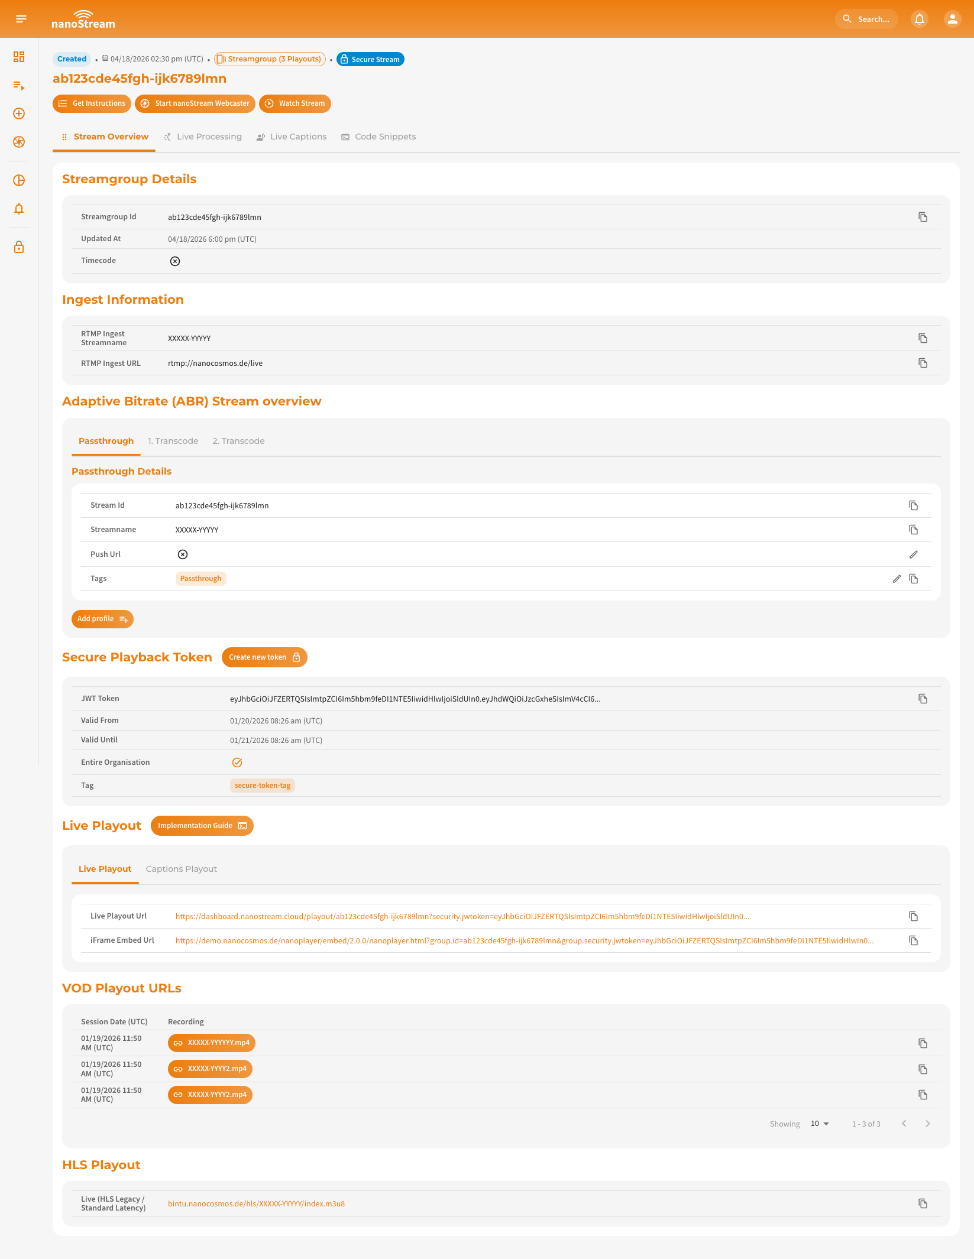Image resolution: width=974 pixels, height=1259 pixels.
Task: Select the lock icon at the sidebar bottom
Action: point(18,246)
